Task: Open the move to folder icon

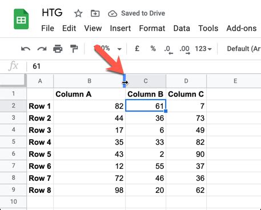Action: click(95, 13)
